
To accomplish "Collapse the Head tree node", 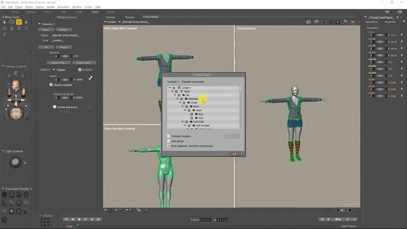I will coord(185,110).
